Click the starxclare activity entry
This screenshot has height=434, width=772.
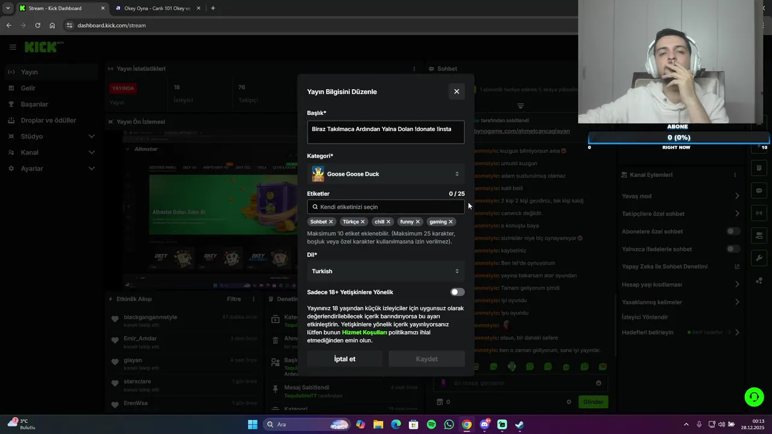click(185, 385)
